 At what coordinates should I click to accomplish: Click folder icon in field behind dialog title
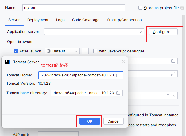pyautogui.click(x=173, y=61)
